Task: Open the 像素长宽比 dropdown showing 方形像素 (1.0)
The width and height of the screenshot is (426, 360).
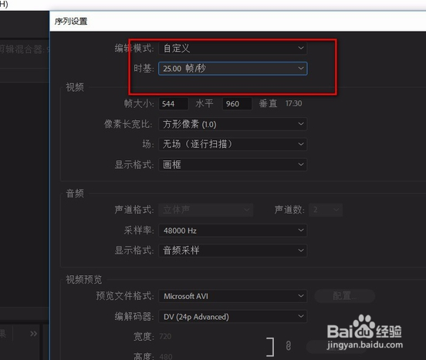Action: 233,124
